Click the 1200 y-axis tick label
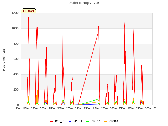This screenshot has width=168, height=126. click(15, 13)
